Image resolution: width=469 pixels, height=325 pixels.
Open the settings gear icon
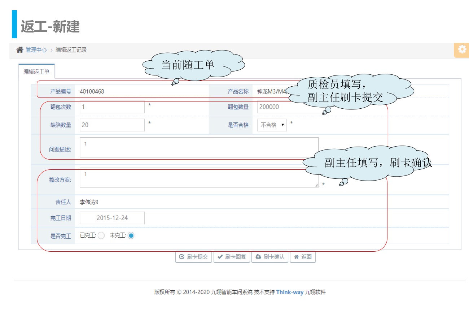pos(462,49)
